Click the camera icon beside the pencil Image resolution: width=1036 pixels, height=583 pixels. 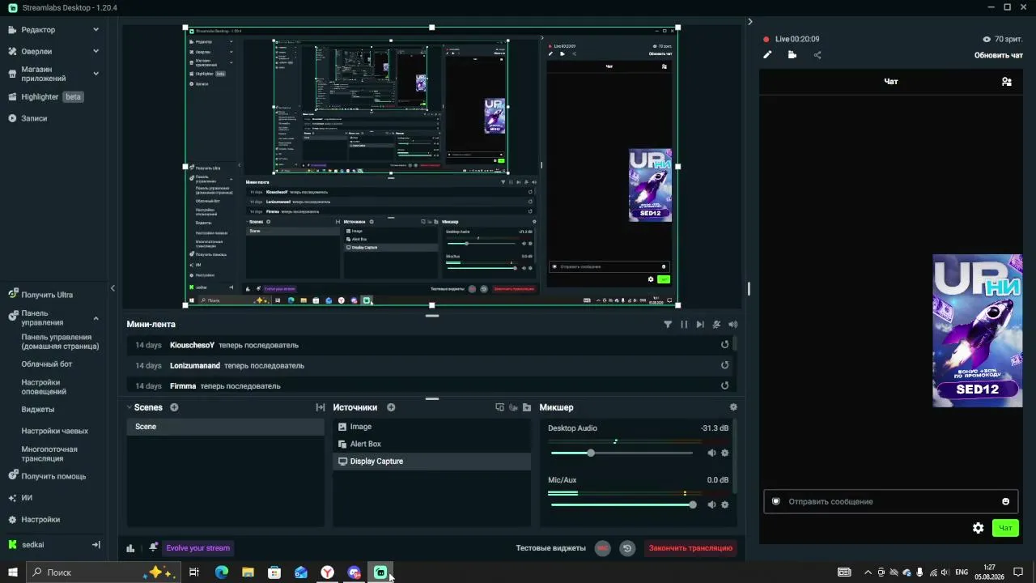coord(792,55)
